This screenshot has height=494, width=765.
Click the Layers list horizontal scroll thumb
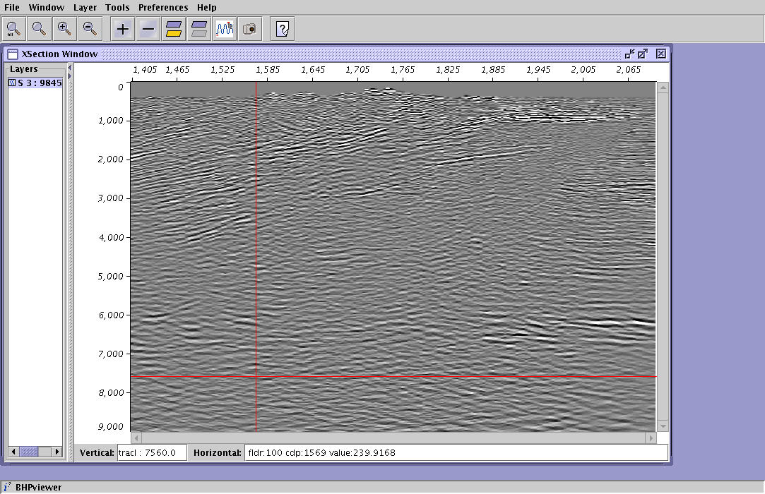click(28, 452)
